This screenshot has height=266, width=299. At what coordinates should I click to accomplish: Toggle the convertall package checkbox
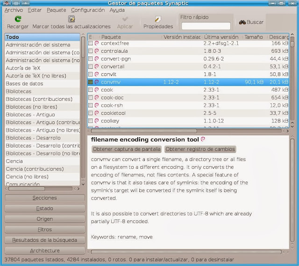click(x=90, y=66)
